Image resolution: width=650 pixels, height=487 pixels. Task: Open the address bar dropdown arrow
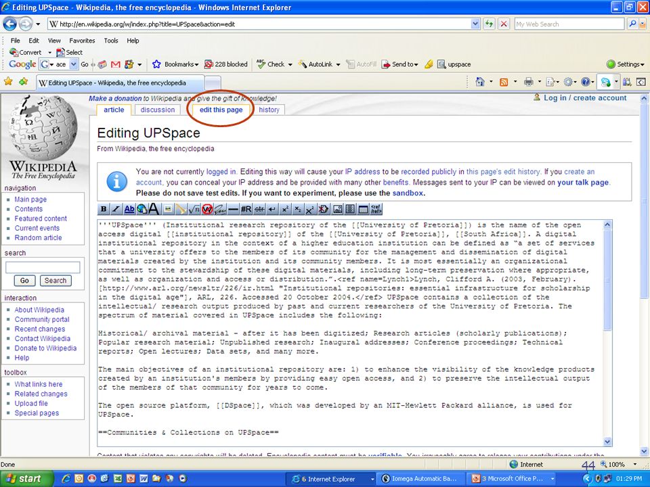coord(475,24)
